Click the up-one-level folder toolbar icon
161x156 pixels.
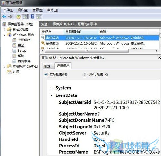(18, 17)
